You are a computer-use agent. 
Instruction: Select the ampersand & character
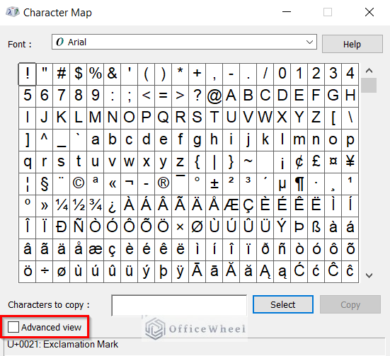(112, 74)
